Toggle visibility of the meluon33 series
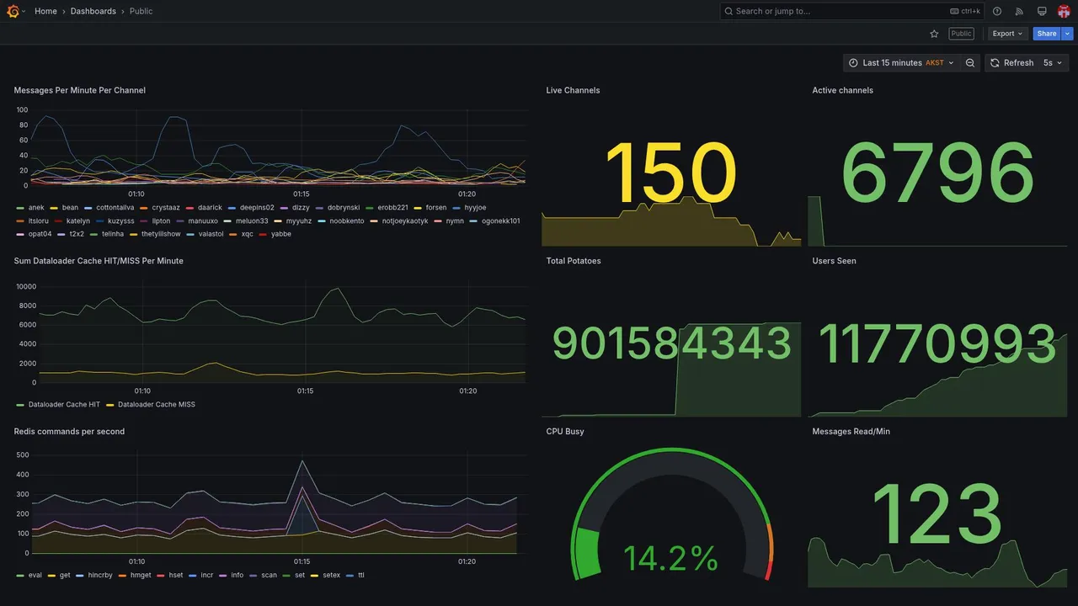 pyautogui.click(x=252, y=221)
